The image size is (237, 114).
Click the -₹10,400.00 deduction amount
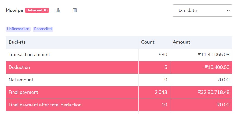pyautogui.click(x=216, y=67)
